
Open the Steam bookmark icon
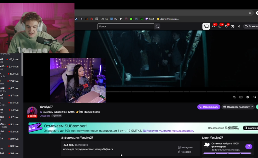point(76,19)
